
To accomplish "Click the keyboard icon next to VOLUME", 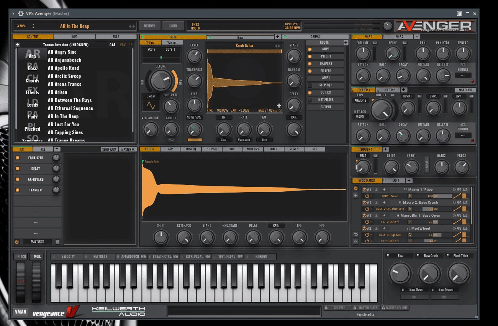I will point(375,43).
